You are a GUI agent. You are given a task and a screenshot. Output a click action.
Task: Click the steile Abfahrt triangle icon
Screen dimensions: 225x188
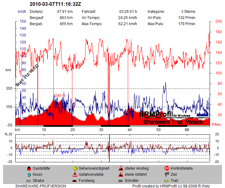coord(121,175)
